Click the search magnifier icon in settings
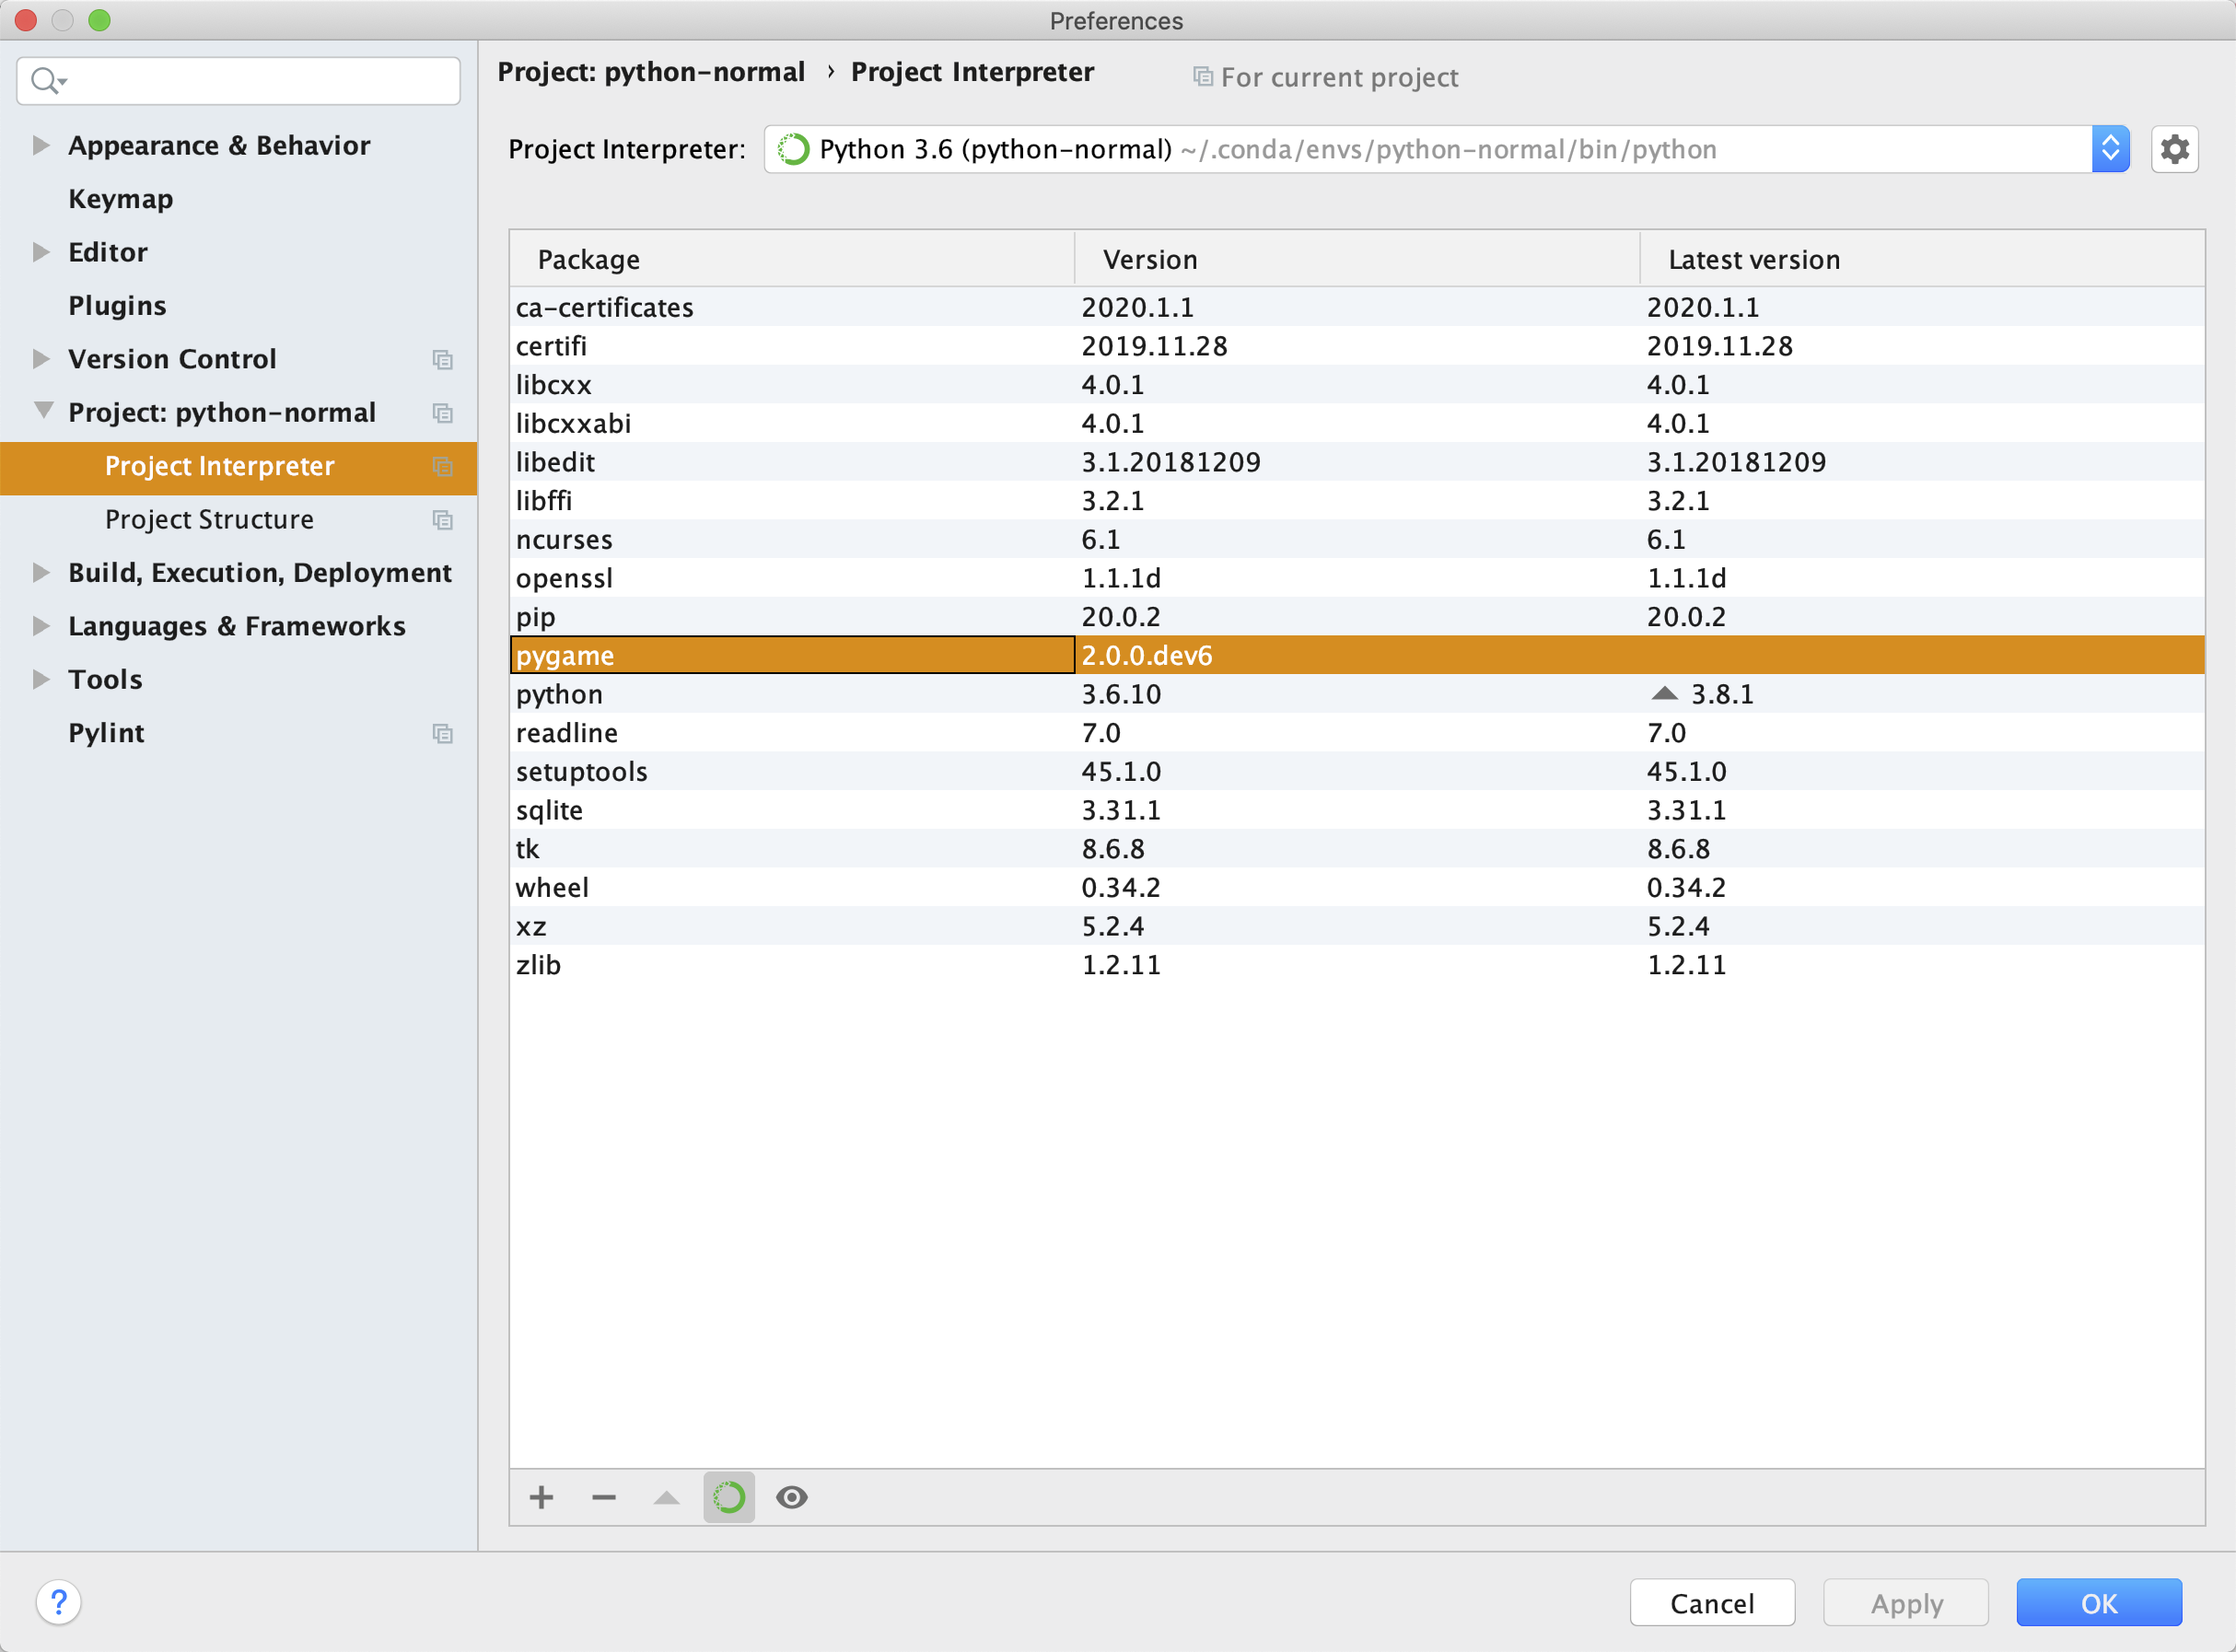 pos(45,80)
